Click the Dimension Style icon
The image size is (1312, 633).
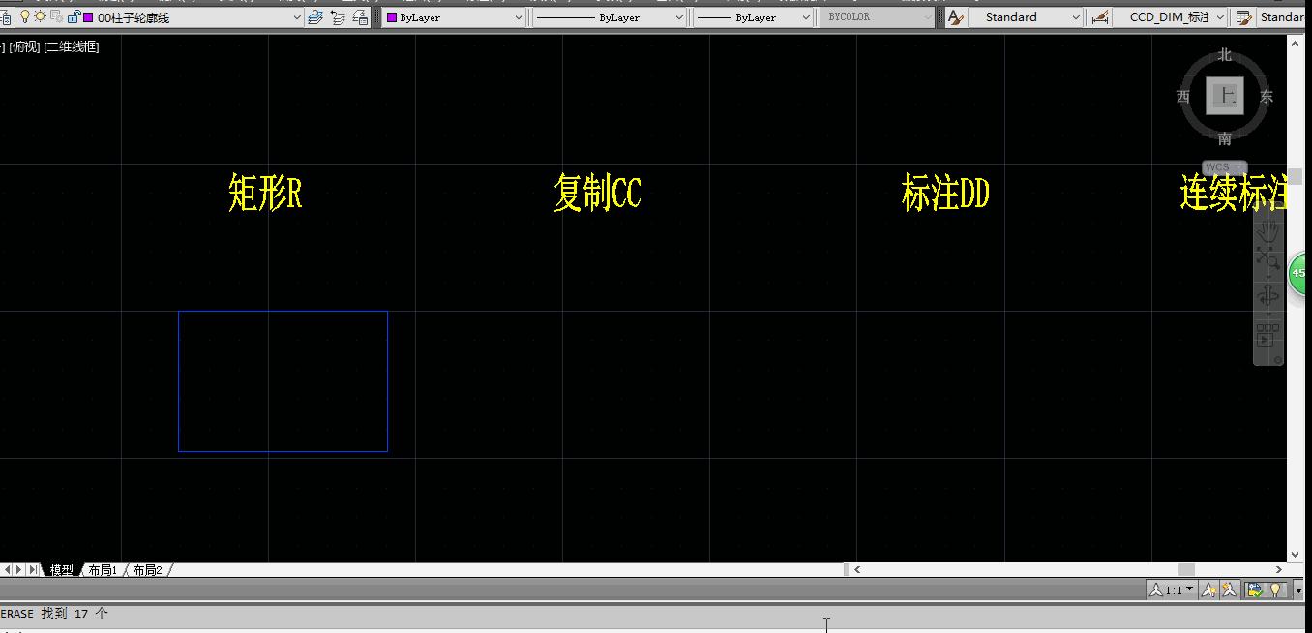[1100, 17]
